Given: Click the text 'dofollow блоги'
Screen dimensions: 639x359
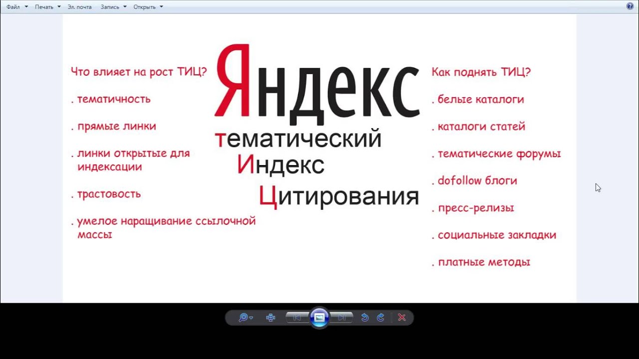Looking at the screenshot, I should pyautogui.click(x=477, y=181).
